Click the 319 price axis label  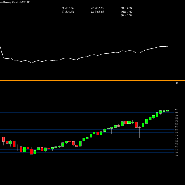click(x=176, y=110)
